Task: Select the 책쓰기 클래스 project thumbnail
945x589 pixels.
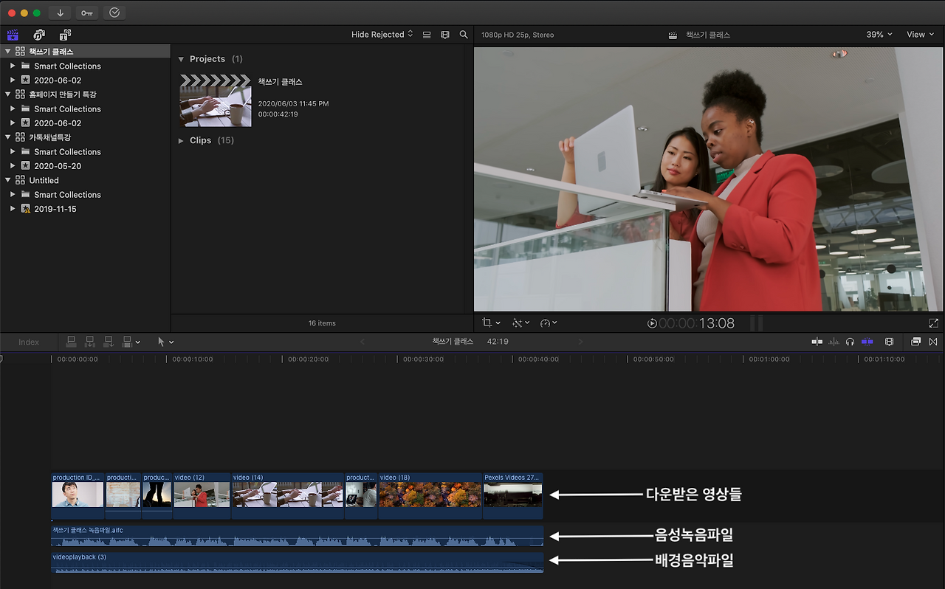Action: 216,100
